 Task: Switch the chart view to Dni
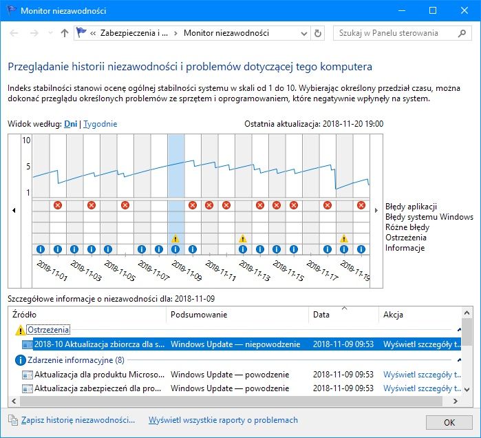pos(71,124)
